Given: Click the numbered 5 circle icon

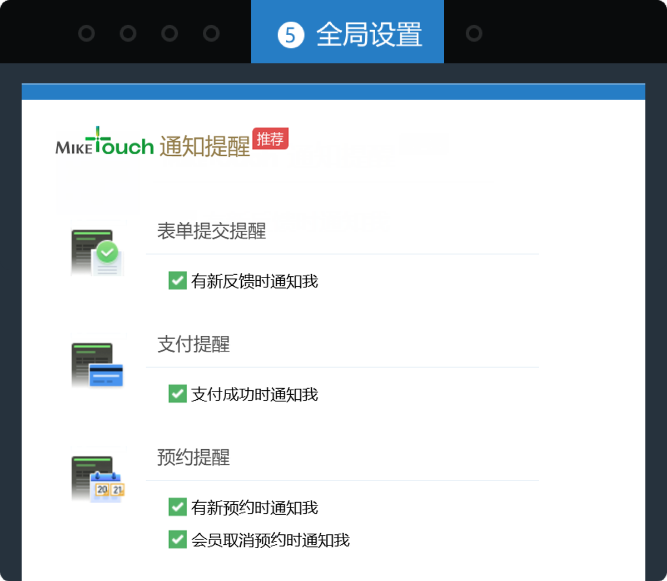Looking at the screenshot, I should coord(291,34).
